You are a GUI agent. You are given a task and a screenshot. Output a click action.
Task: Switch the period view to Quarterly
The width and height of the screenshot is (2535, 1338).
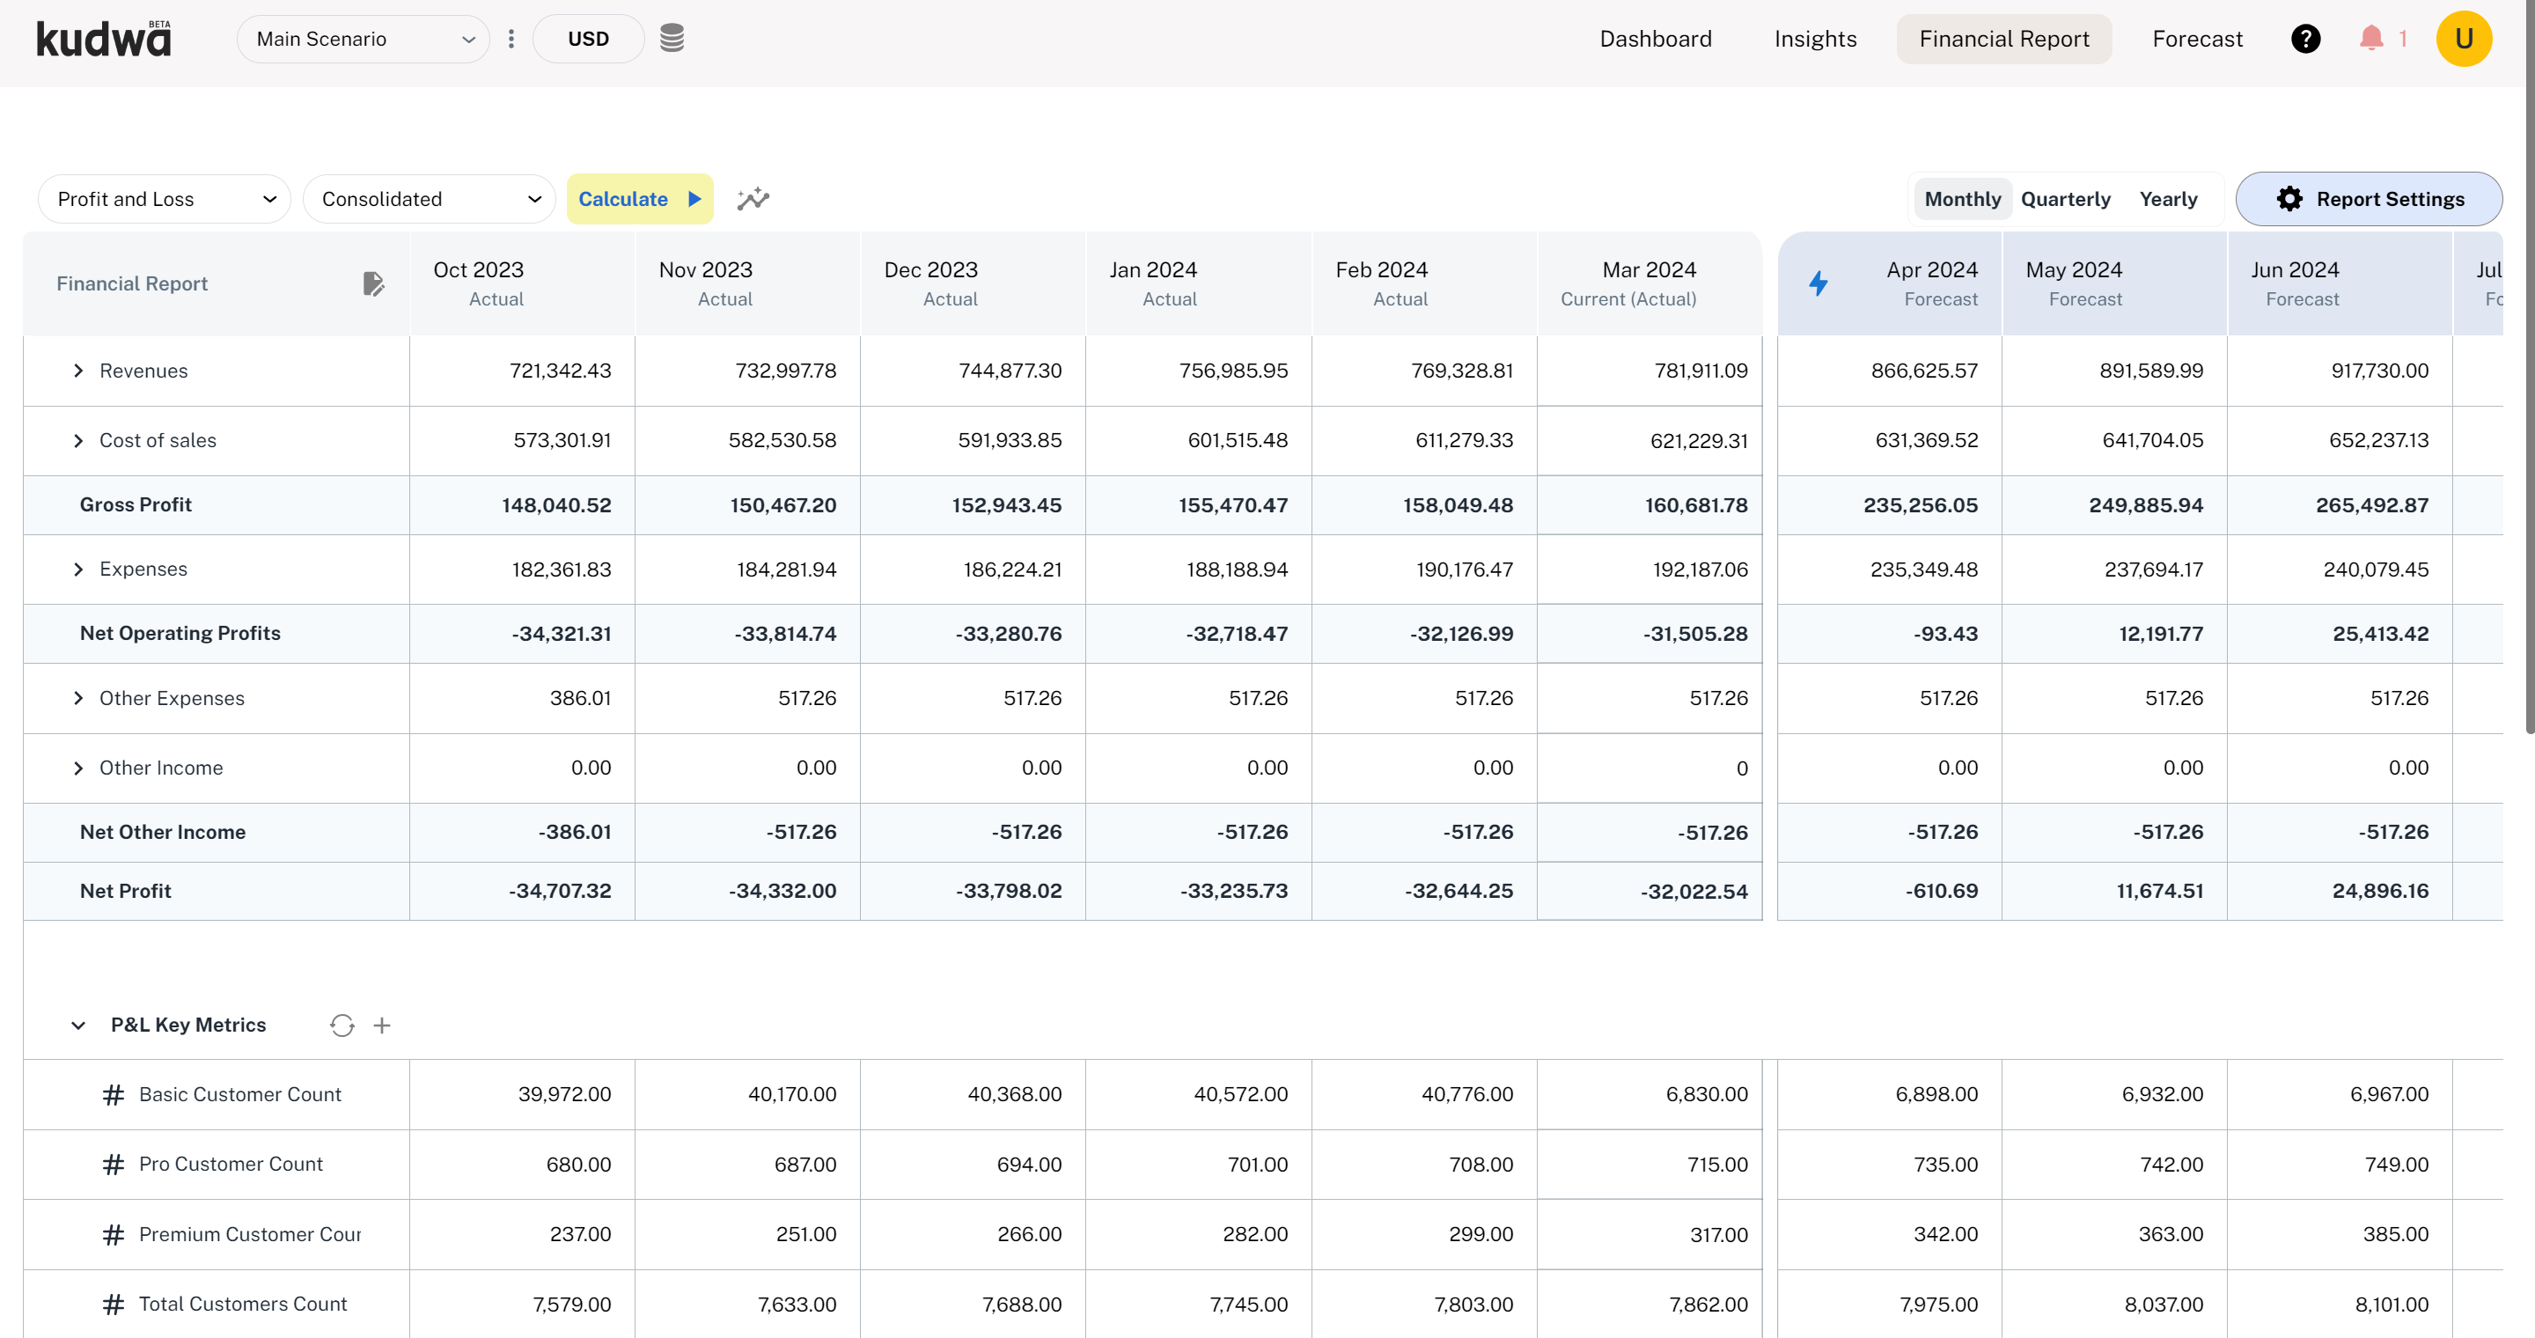tap(2065, 199)
